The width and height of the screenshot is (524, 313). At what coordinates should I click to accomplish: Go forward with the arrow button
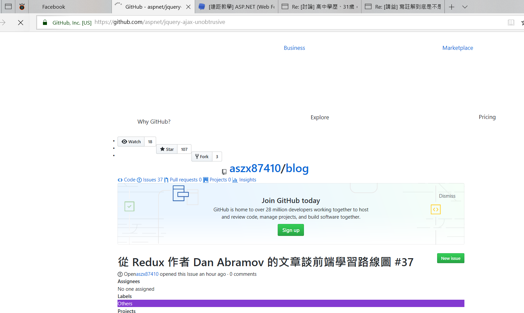3,23
